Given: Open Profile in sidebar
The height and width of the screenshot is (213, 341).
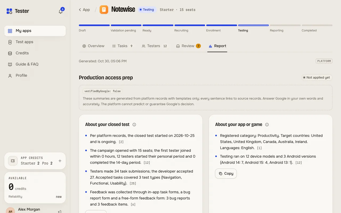Looking at the screenshot, I should 35,75.
